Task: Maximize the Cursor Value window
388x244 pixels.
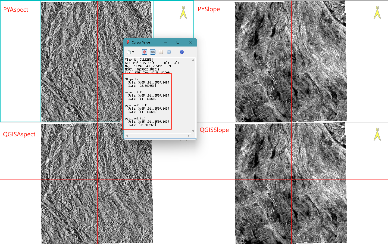Action: tap(178, 42)
